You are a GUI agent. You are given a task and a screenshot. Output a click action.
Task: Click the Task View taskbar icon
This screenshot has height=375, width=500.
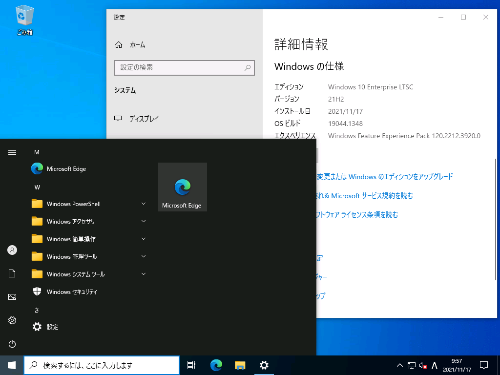pos(191,365)
